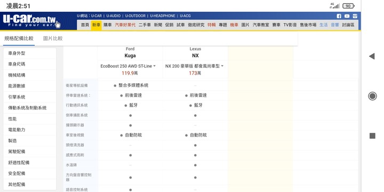Open 機車 menu item

pyautogui.click(x=234, y=25)
